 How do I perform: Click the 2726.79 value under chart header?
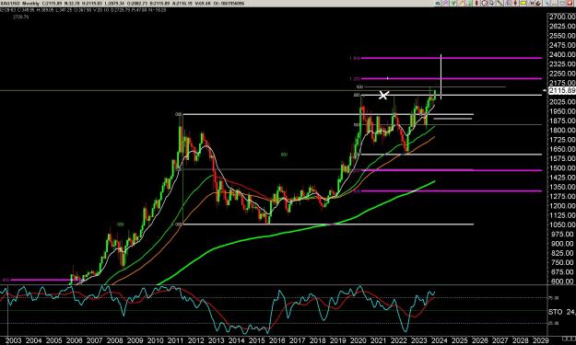pyautogui.click(x=20, y=17)
